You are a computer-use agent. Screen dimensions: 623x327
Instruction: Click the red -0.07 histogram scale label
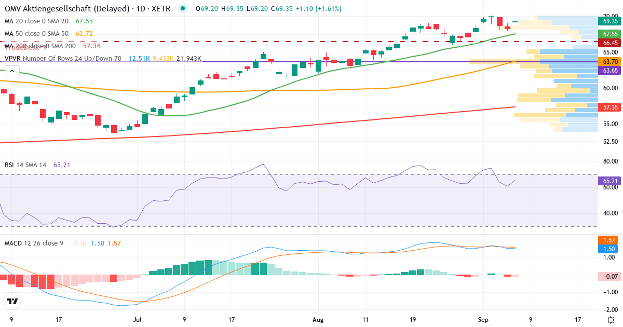pos(610,276)
